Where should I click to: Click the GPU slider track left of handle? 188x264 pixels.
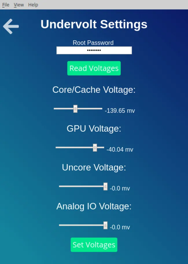(74, 147)
